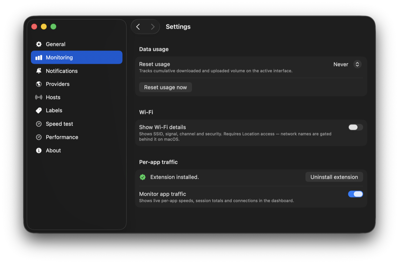Click the About info icon
Image resolution: width=399 pixels, height=264 pixels.
pyautogui.click(x=39, y=150)
